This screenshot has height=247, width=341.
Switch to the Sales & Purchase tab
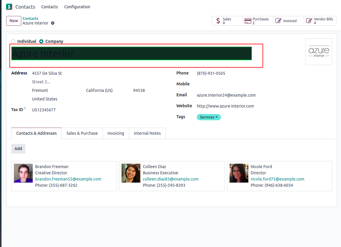click(x=82, y=133)
